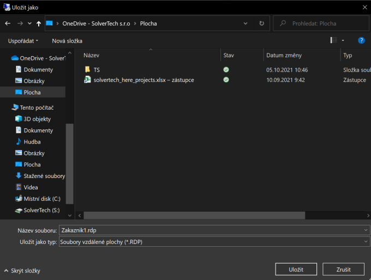Screen dimensions: 371x280
Task: Select OneDrive - SolverTech in navigation tree
Action: pos(43,58)
